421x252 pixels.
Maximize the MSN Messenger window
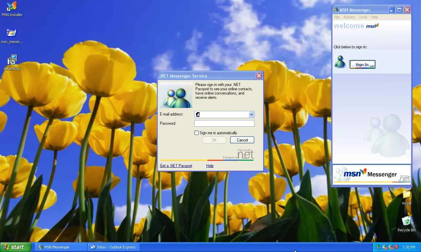(399, 10)
